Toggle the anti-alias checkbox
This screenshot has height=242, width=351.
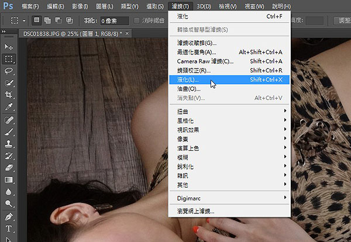[136, 21]
